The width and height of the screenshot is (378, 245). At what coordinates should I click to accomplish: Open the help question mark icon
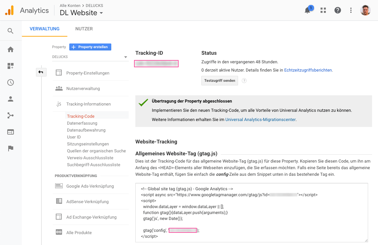click(x=337, y=10)
